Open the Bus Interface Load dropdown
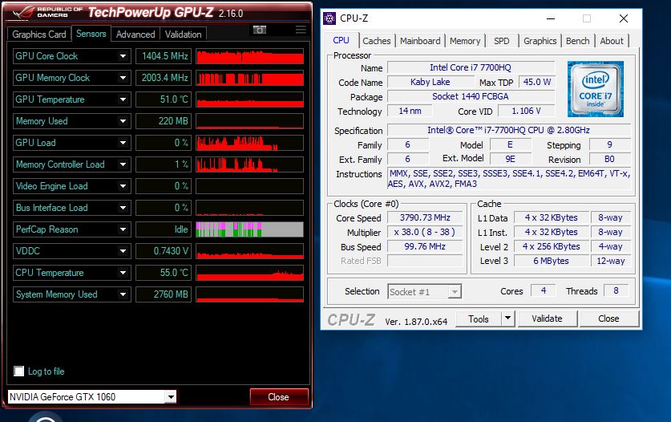The height and width of the screenshot is (422, 671). pos(123,208)
